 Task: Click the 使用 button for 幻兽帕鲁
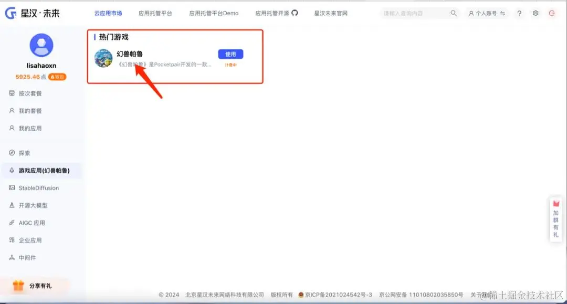[230, 54]
